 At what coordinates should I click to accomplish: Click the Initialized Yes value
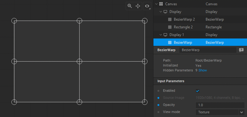[198, 66]
